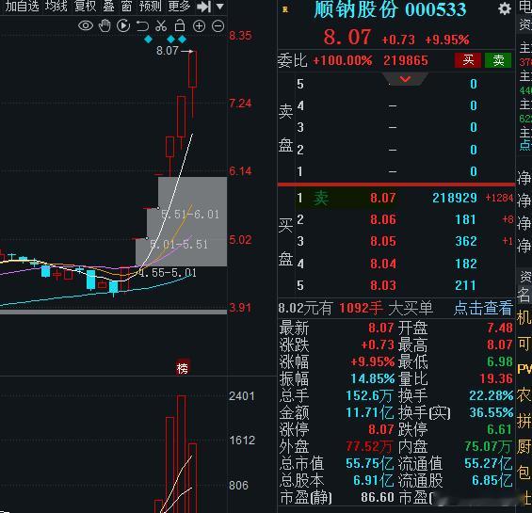This screenshot has width=532, height=513.
Task: Click the 8.02元有 1092手 大买单 notice
Action: coord(356,308)
